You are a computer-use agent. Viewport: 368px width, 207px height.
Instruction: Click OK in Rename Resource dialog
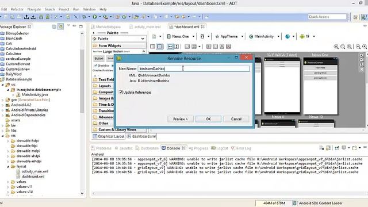(x=208, y=119)
